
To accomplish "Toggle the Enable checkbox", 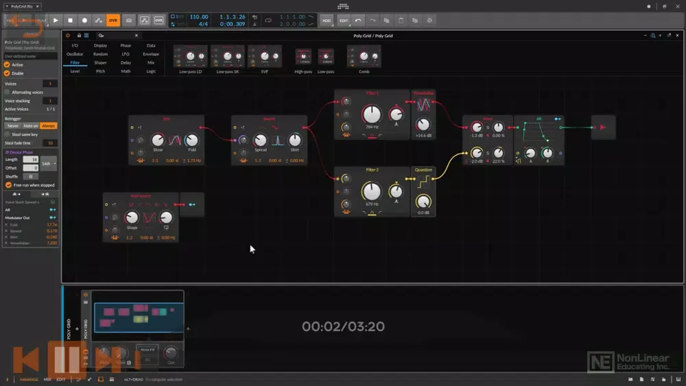I will click(x=7, y=73).
